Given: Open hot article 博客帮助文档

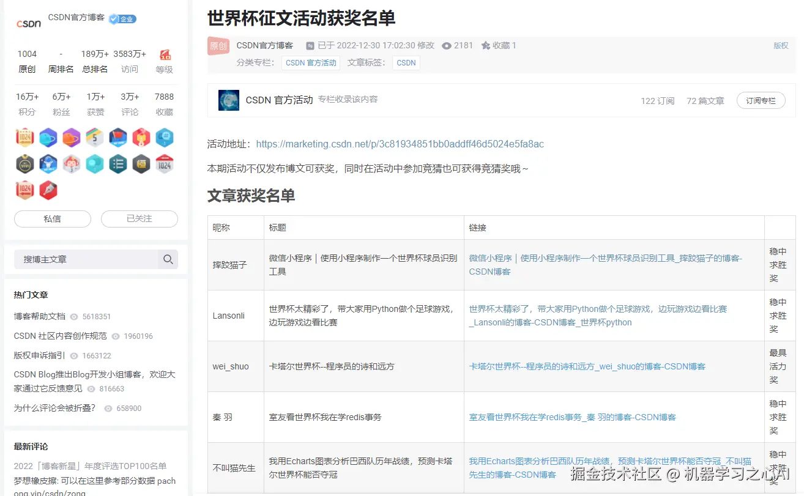Looking at the screenshot, I should click(40, 316).
